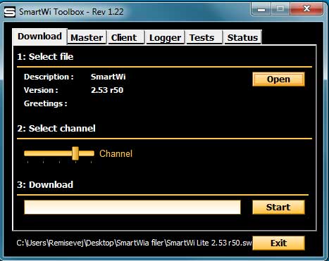Select the Client tab
Image resolution: width=329 pixels, height=261 pixels.
click(126, 37)
